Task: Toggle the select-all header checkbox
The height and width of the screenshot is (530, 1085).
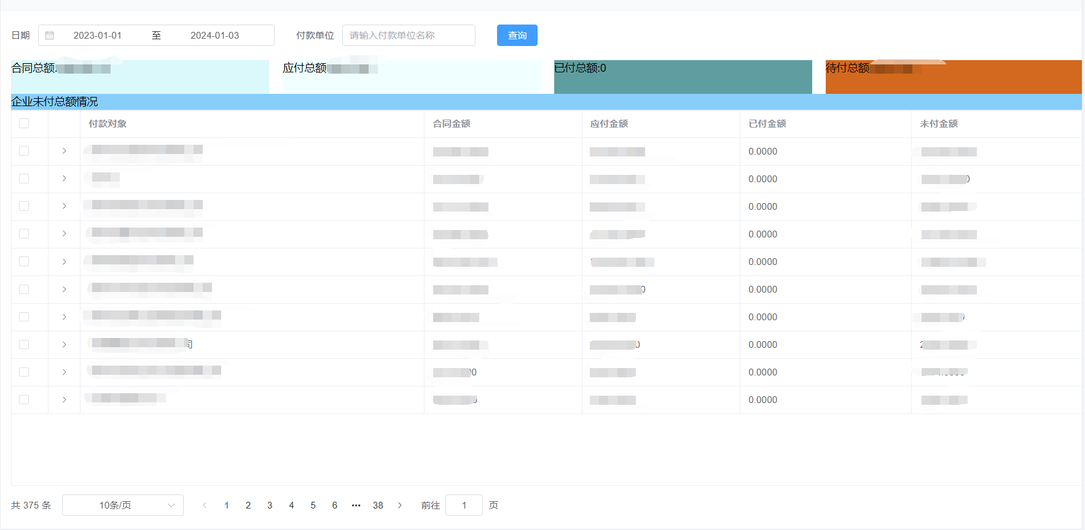Action: point(24,123)
